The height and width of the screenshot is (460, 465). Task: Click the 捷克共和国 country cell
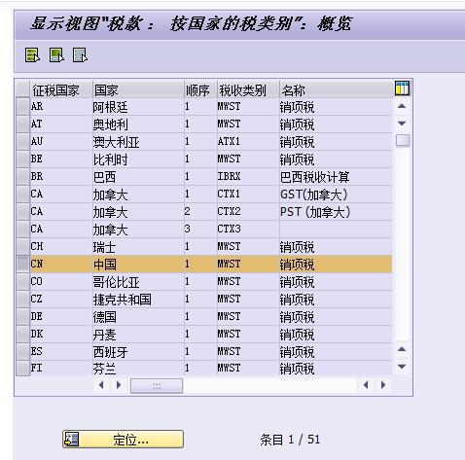[138, 300]
